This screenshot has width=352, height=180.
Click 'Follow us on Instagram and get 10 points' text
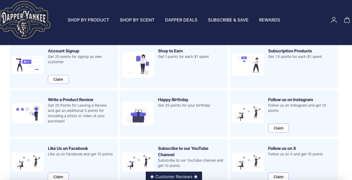coord(297,108)
